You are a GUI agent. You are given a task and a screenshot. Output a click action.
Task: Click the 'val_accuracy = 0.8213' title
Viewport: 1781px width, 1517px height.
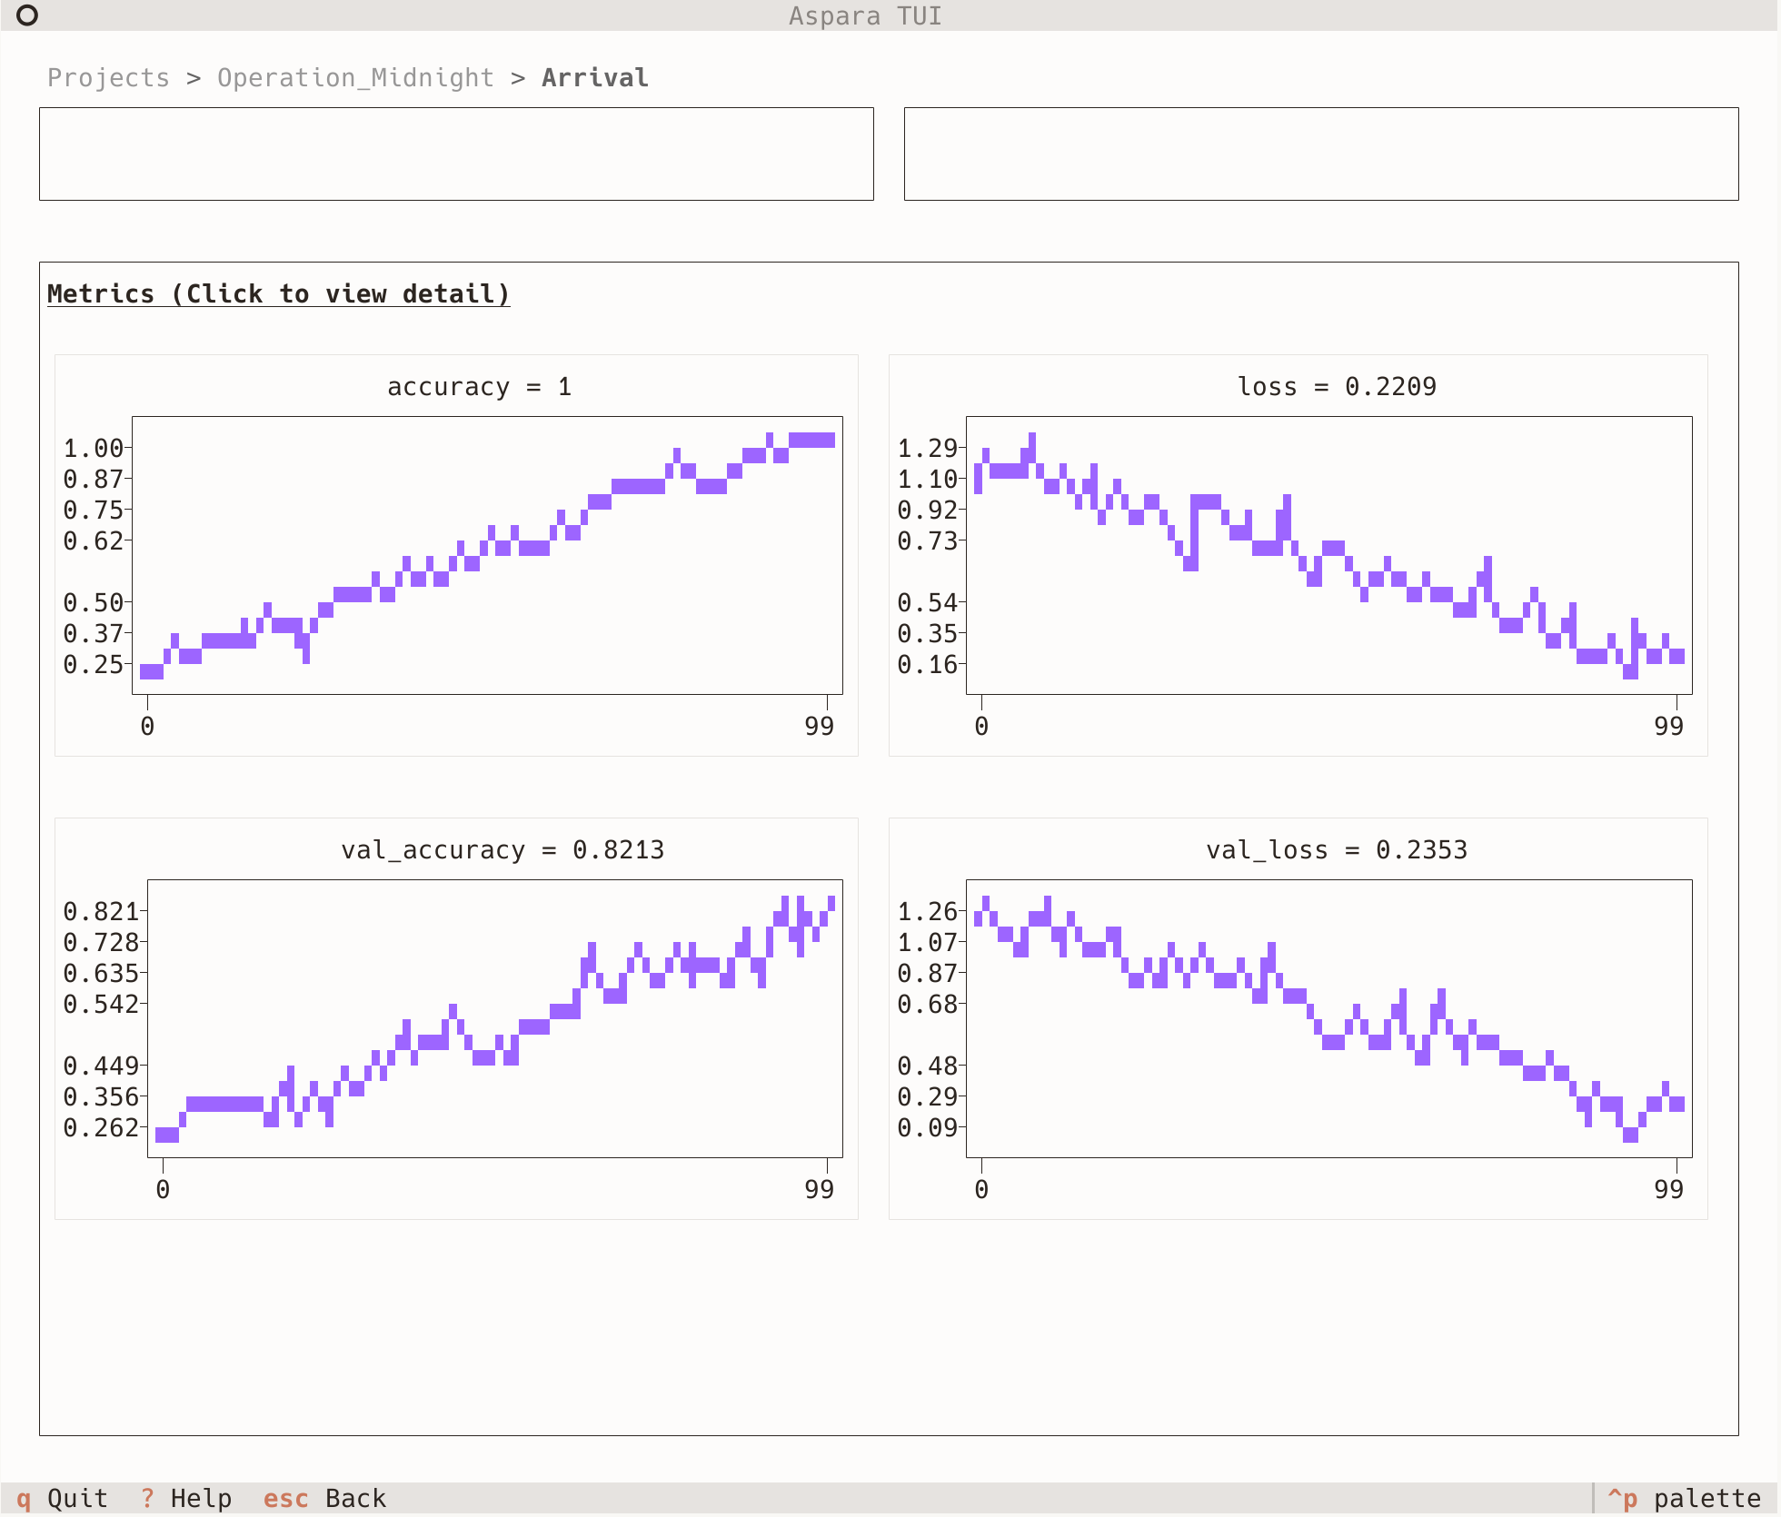pyautogui.click(x=502, y=850)
